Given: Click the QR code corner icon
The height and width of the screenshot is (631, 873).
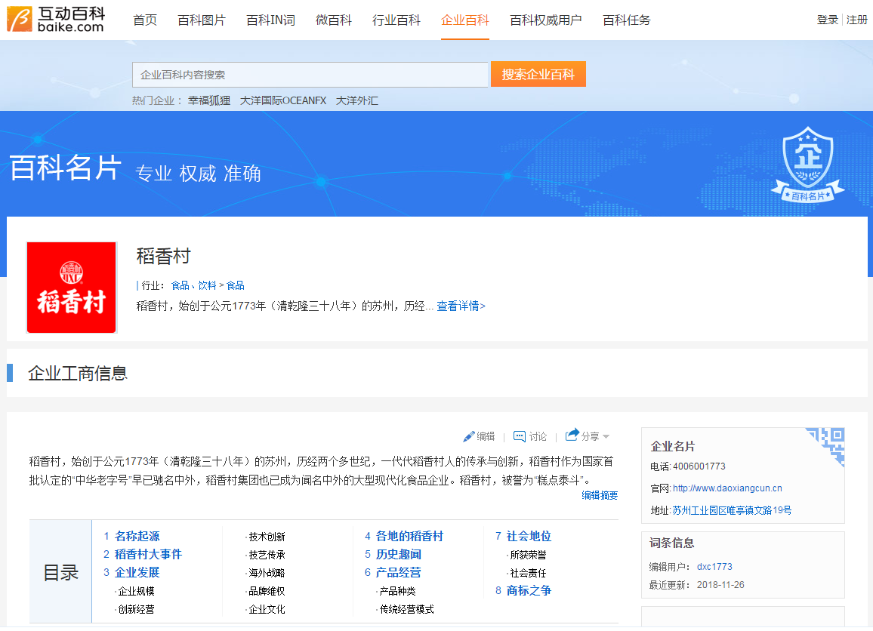Looking at the screenshot, I should click(825, 446).
